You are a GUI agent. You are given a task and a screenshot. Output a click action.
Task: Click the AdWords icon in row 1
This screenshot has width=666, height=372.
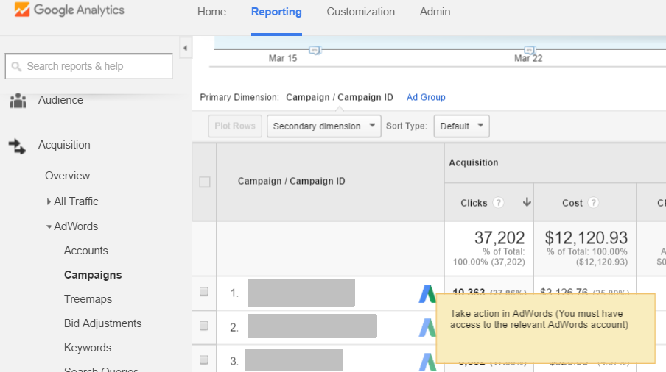(x=428, y=293)
